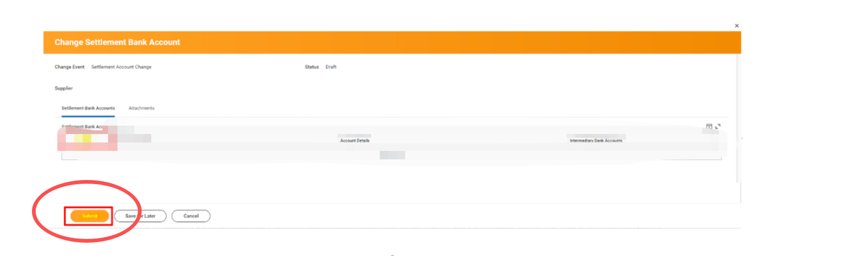This screenshot has height=269, width=844.
Task: Select the Account Details column header
Action: [355, 141]
